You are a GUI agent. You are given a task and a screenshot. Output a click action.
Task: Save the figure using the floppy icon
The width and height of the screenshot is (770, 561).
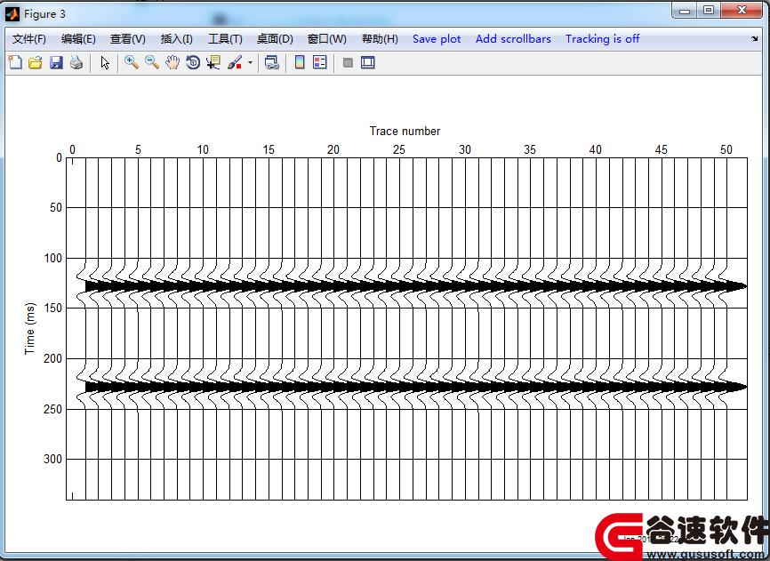56,62
